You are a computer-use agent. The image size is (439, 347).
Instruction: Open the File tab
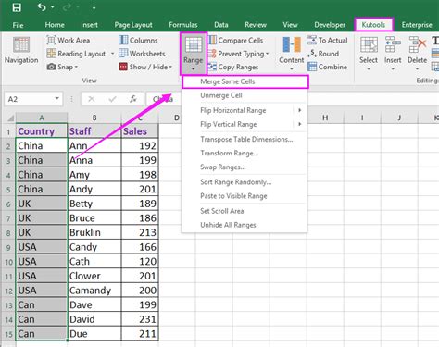18,25
